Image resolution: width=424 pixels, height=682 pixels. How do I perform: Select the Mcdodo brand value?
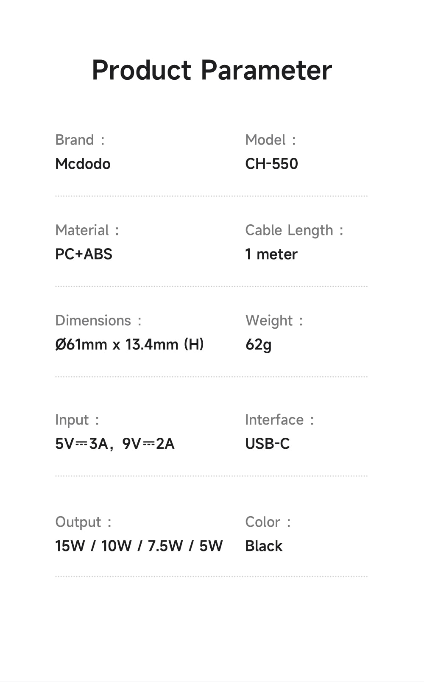coord(83,164)
